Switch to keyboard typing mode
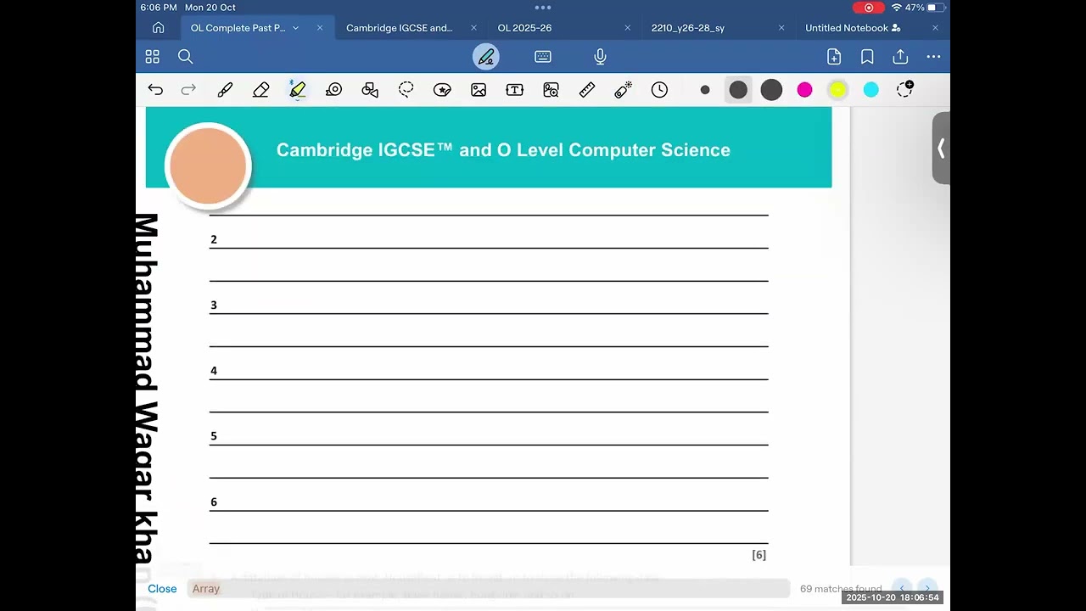Image resolution: width=1086 pixels, height=611 pixels. 543,57
